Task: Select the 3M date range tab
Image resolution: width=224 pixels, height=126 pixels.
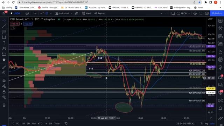Action: [x=28, y=124]
